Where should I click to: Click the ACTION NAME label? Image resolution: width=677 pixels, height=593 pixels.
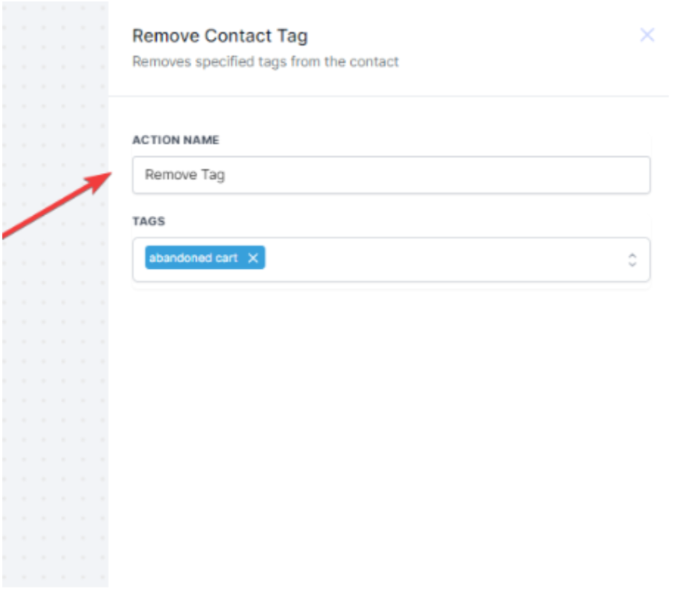(175, 140)
